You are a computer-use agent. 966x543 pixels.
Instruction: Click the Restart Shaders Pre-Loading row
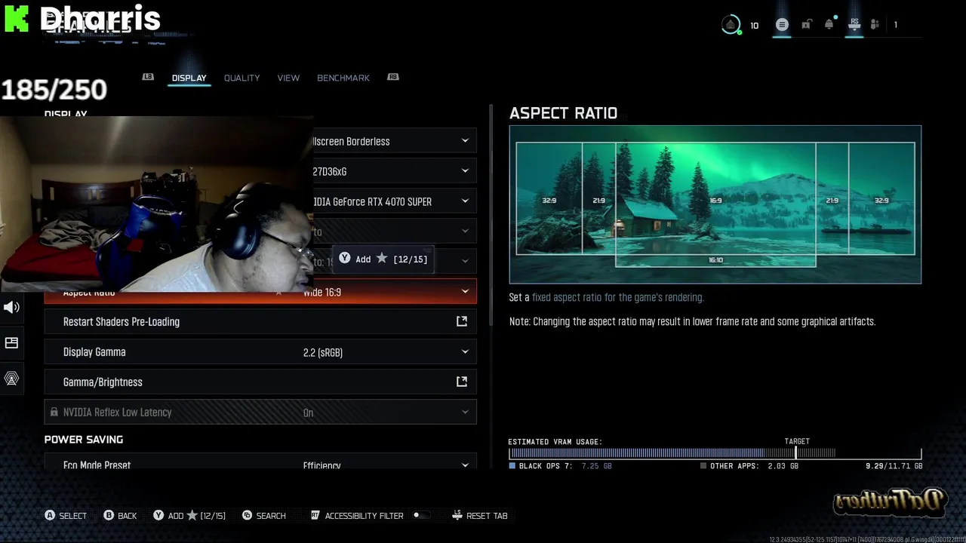pos(260,322)
